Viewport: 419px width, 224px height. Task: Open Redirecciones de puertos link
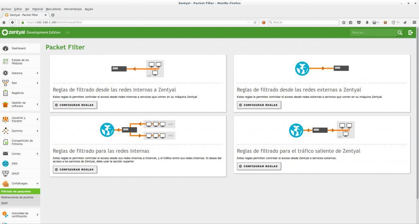coord(17,197)
